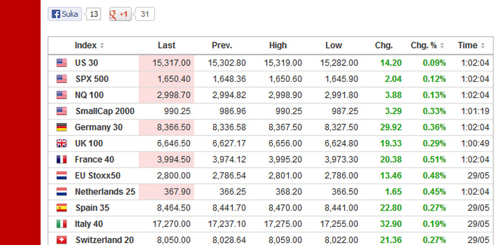Click the UK flag icon
This screenshot has height=245, width=502.
(x=62, y=143)
